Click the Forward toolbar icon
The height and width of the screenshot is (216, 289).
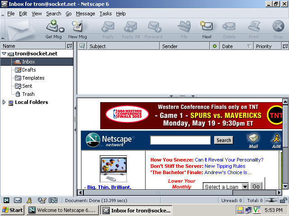point(154,26)
